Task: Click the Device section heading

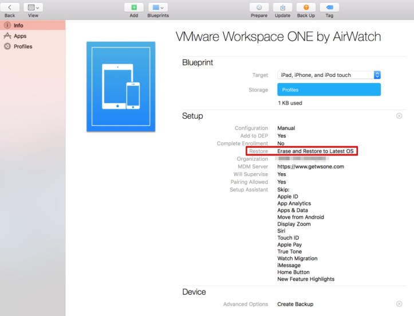Action: click(x=194, y=292)
